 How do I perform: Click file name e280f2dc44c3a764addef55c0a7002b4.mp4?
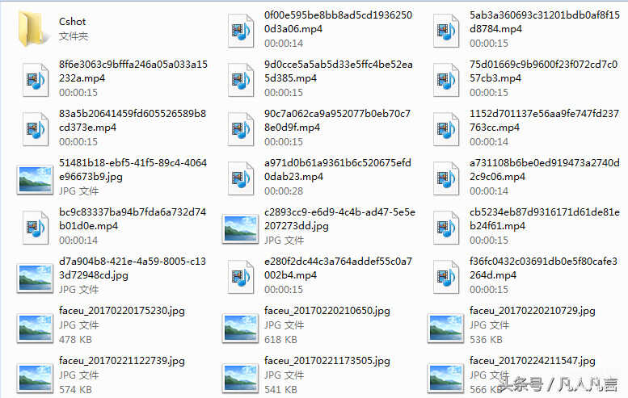pyautogui.click(x=338, y=268)
